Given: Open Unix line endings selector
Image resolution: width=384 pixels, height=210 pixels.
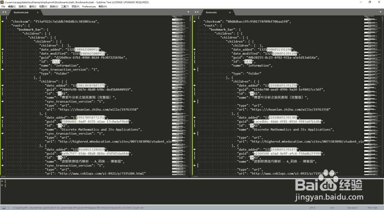Looking at the screenshot, I should click(x=332, y=208).
